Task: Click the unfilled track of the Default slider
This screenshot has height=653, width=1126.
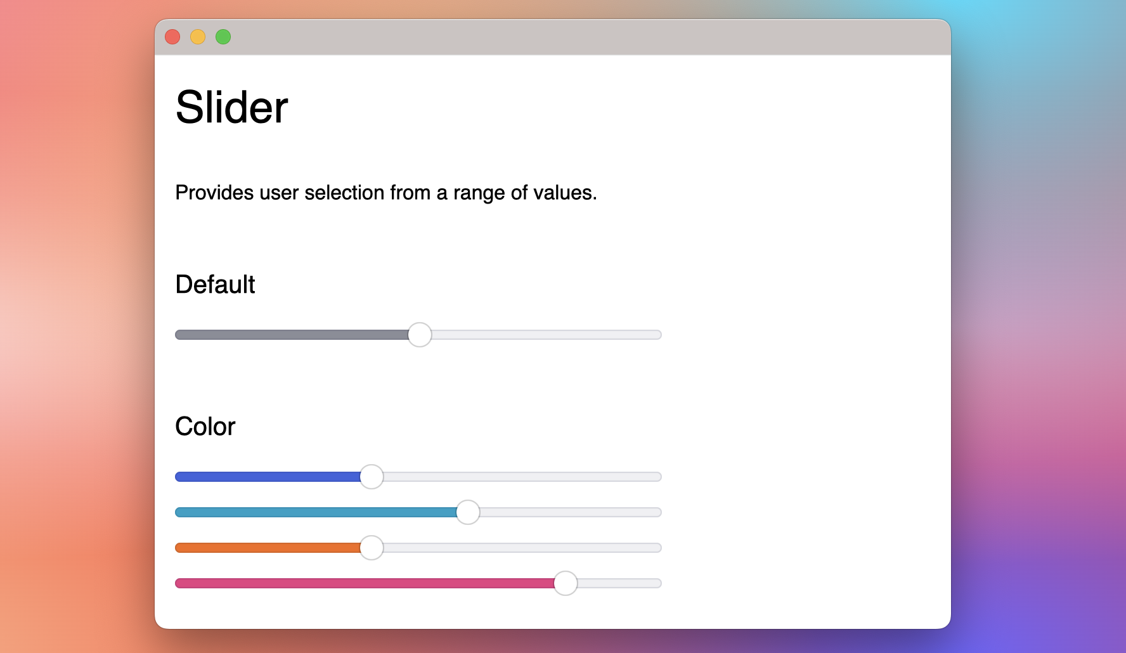Action: pyautogui.click(x=545, y=334)
